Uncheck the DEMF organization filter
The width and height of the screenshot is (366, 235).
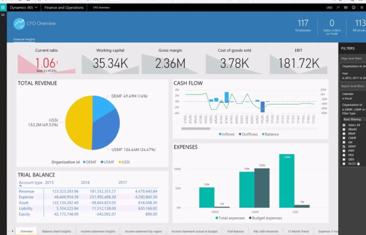pyautogui.click(x=344, y=146)
